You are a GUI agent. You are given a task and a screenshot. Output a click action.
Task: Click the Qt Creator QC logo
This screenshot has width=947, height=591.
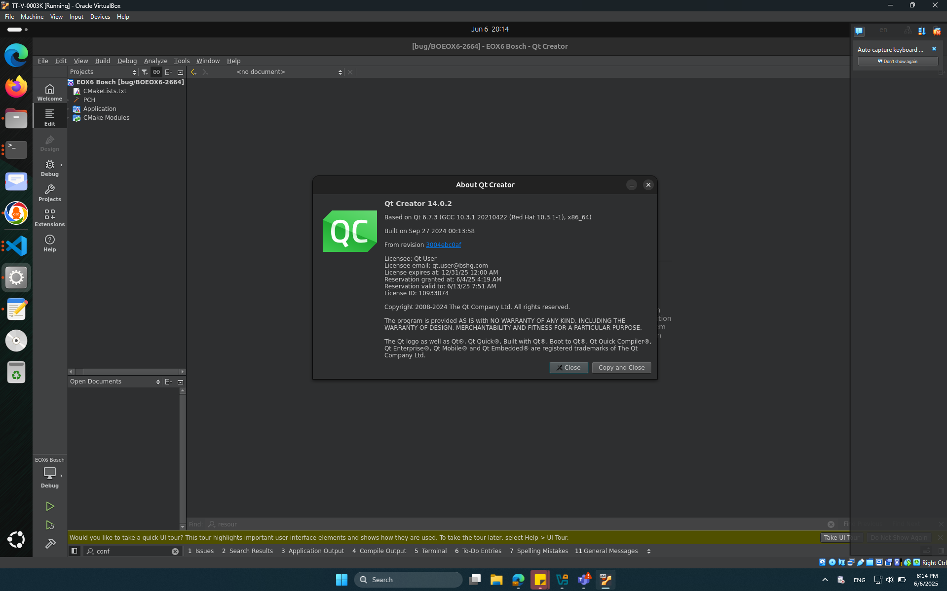tap(349, 231)
